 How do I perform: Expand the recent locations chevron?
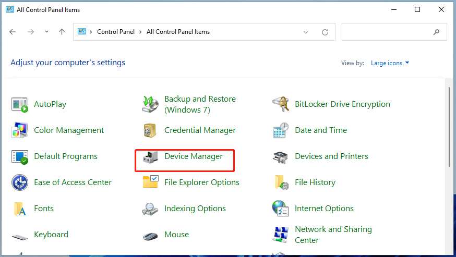[46, 32]
